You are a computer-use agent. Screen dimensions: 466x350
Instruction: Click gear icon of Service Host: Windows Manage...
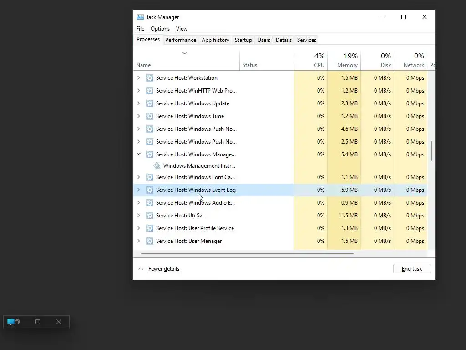tap(149, 154)
